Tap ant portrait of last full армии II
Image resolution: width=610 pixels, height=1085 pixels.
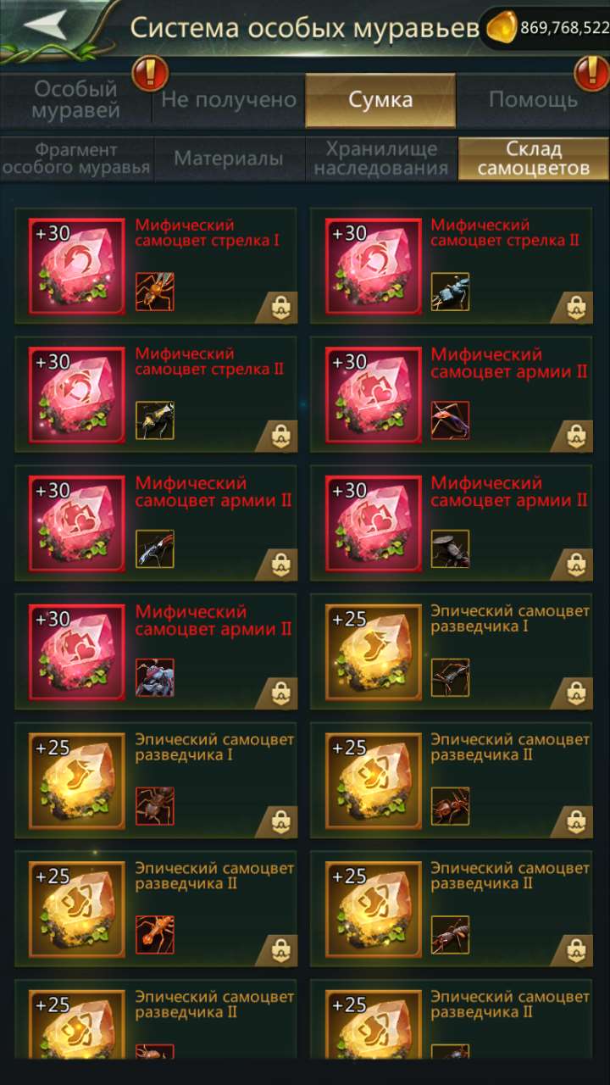pyautogui.click(x=155, y=677)
